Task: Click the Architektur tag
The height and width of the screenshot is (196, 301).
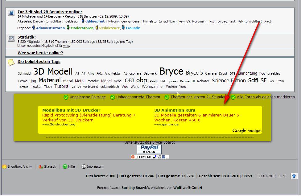Action: (x=113, y=73)
